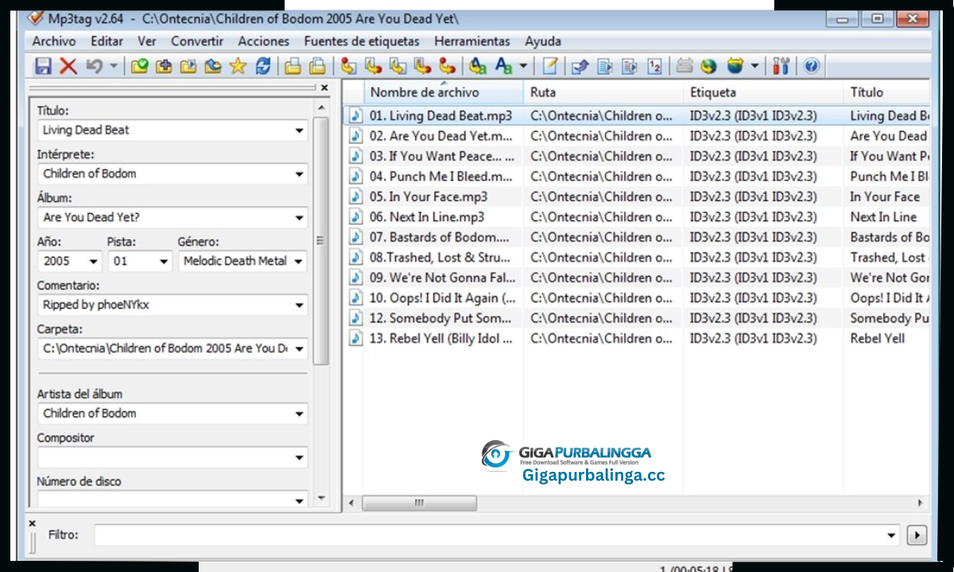Open the Undo history dropdown arrow
Screen dimensions: 954x572
click(x=113, y=67)
